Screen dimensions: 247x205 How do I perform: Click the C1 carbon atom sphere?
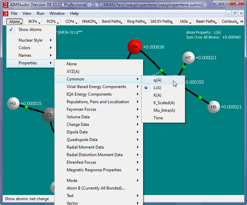click(49, 115)
